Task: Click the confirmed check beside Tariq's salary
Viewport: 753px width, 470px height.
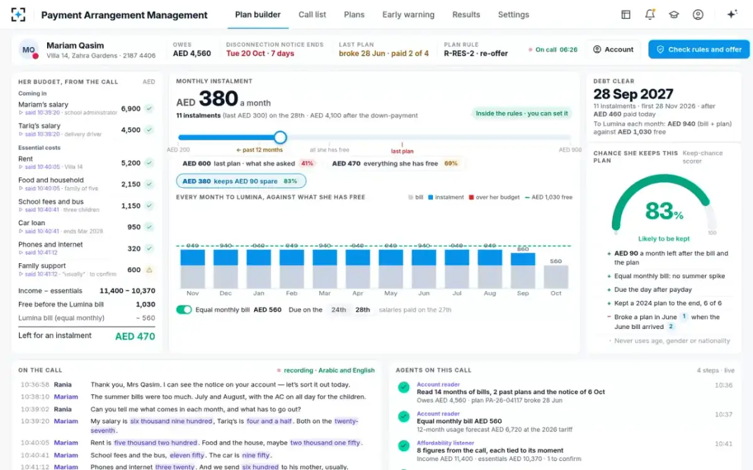Action: [149, 130]
